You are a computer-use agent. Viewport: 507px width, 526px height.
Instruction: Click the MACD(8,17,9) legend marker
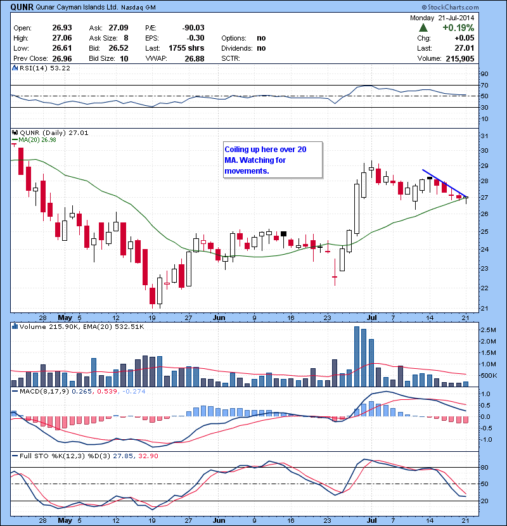(x=13, y=392)
